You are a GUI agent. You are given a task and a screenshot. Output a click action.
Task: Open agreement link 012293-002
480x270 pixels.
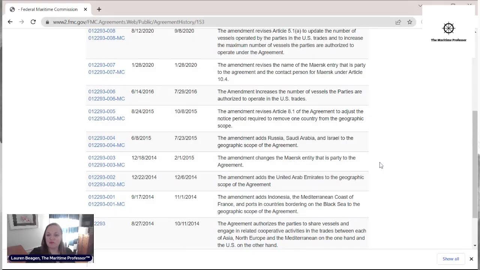click(x=102, y=177)
